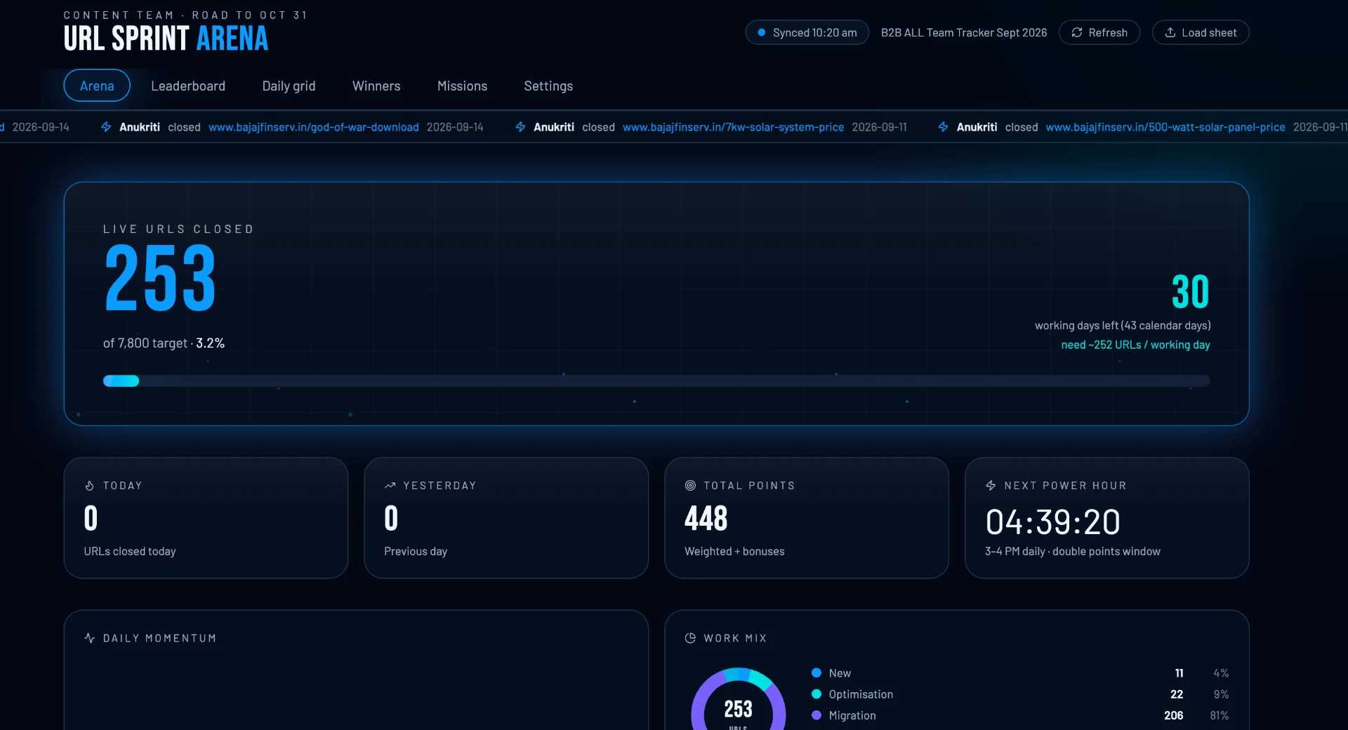The image size is (1348, 730).
Task: Click the URL SPRINT ARENA title
Action: (x=166, y=39)
